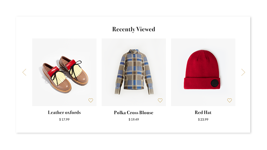267x150 pixels.
Task: Click the black round patch on the hat
Action: [215, 83]
